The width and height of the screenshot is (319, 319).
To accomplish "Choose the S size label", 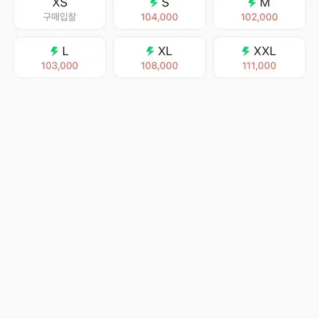I will tap(165, 3).
